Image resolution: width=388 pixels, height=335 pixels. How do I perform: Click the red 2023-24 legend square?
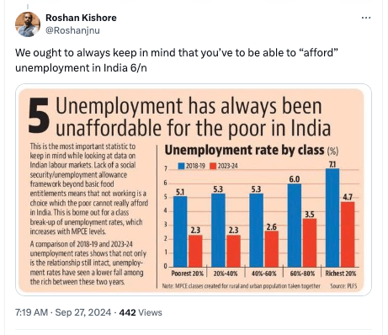pyautogui.click(x=213, y=166)
